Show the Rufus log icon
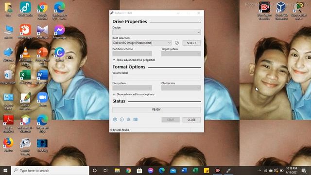Image resolution: width=311 pixels, height=175 pixels. 136,120
